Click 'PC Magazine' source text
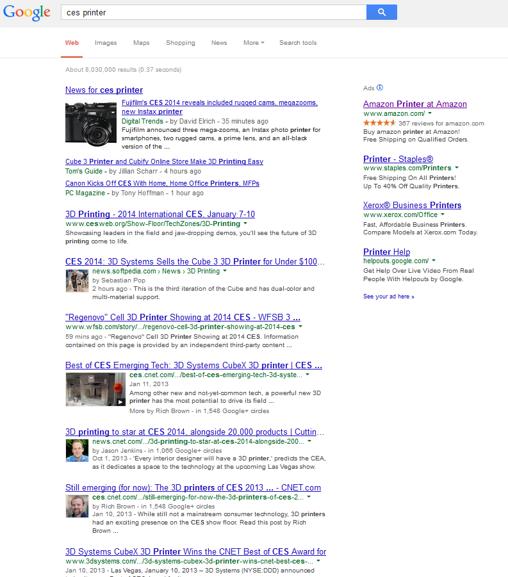This screenshot has width=508, height=577. (85, 193)
